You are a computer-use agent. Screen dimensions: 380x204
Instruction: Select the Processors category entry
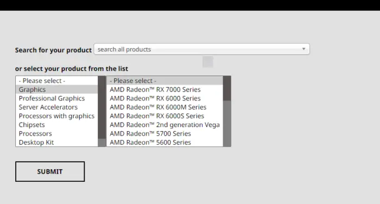(x=56, y=133)
